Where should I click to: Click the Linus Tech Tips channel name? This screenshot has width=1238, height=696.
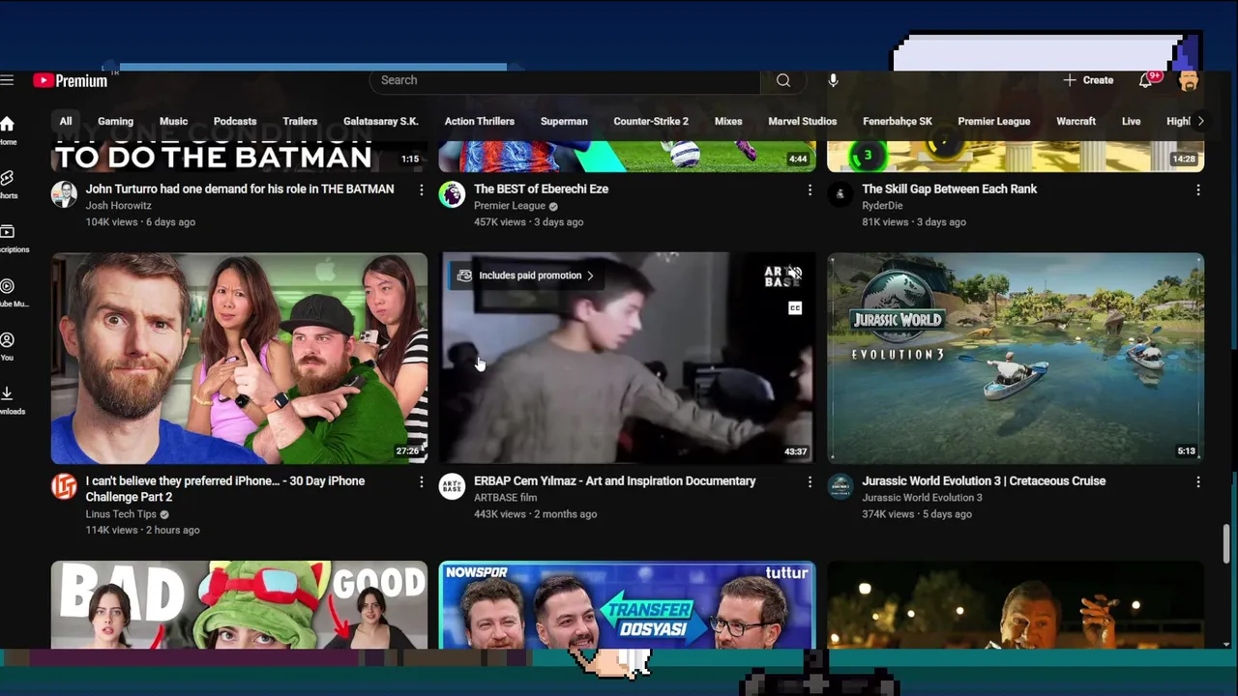point(121,514)
